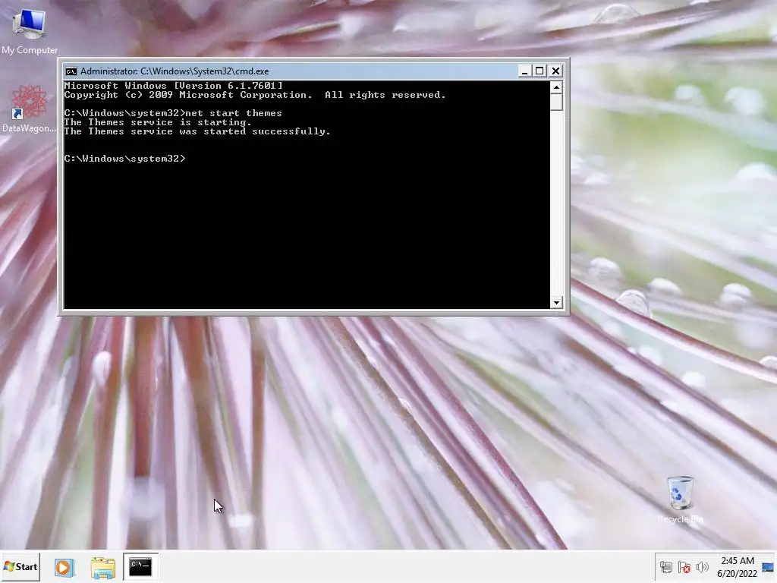Maximize the command prompt window

tap(539, 71)
